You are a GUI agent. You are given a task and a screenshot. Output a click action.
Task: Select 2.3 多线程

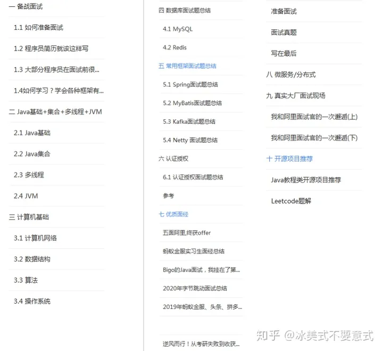point(29,175)
